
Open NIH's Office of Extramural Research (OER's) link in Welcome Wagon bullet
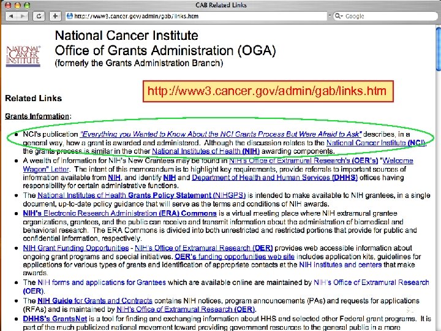[303, 161]
